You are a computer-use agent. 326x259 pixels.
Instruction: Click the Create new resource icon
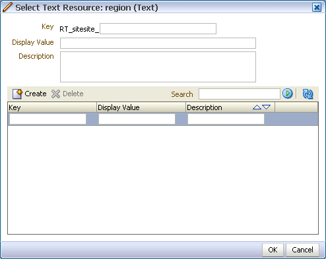tap(17, 94)
